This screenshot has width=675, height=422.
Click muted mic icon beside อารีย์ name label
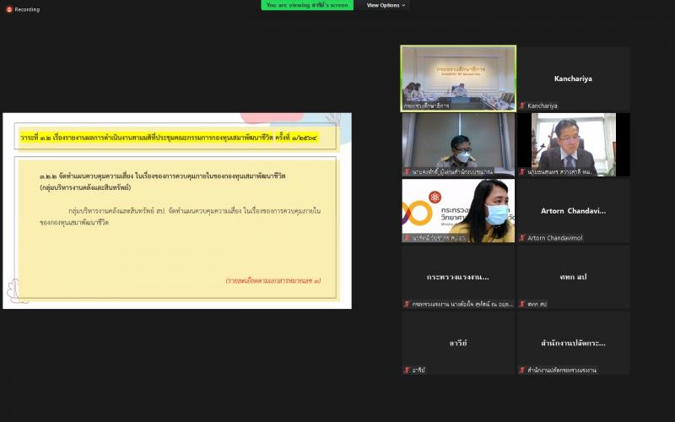(407, 370)
